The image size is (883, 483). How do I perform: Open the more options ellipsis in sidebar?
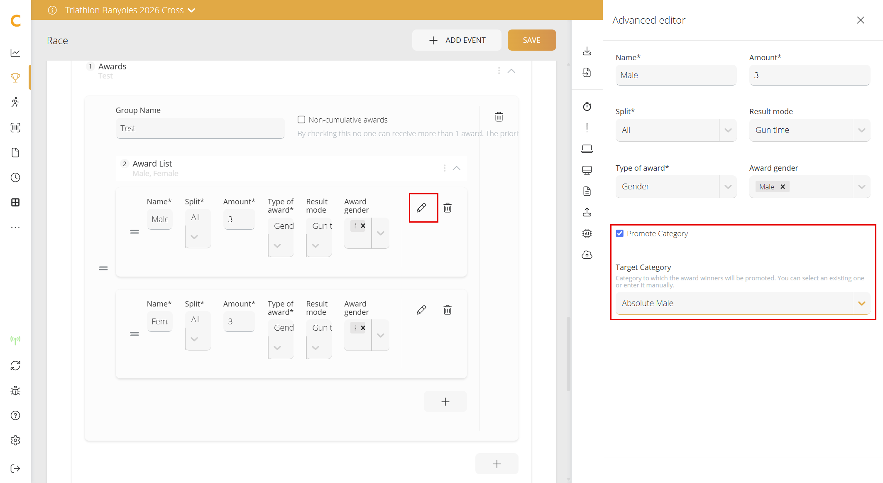[x=15, y=227]
